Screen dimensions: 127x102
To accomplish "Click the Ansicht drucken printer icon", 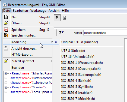I will 6,49.
